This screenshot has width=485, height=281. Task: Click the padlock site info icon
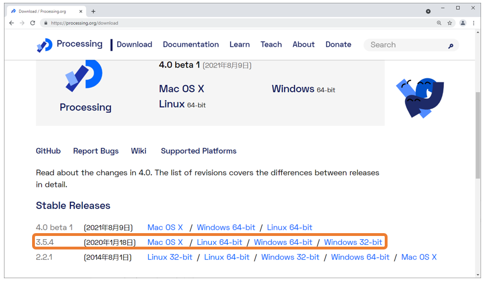46,23
